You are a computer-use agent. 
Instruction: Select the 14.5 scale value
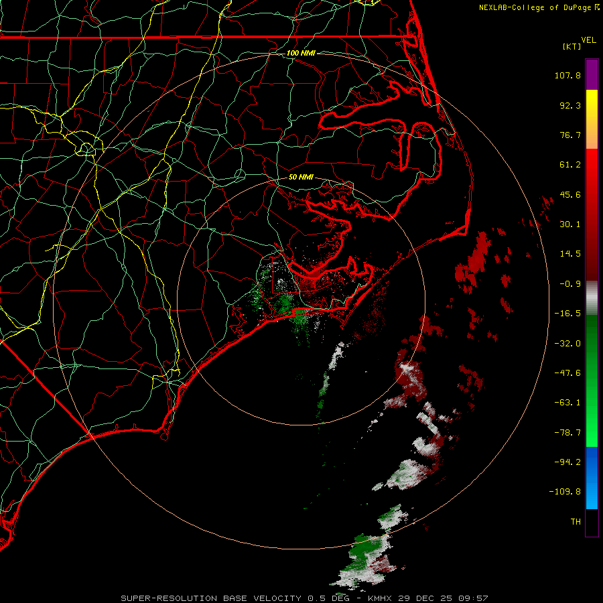570,254
